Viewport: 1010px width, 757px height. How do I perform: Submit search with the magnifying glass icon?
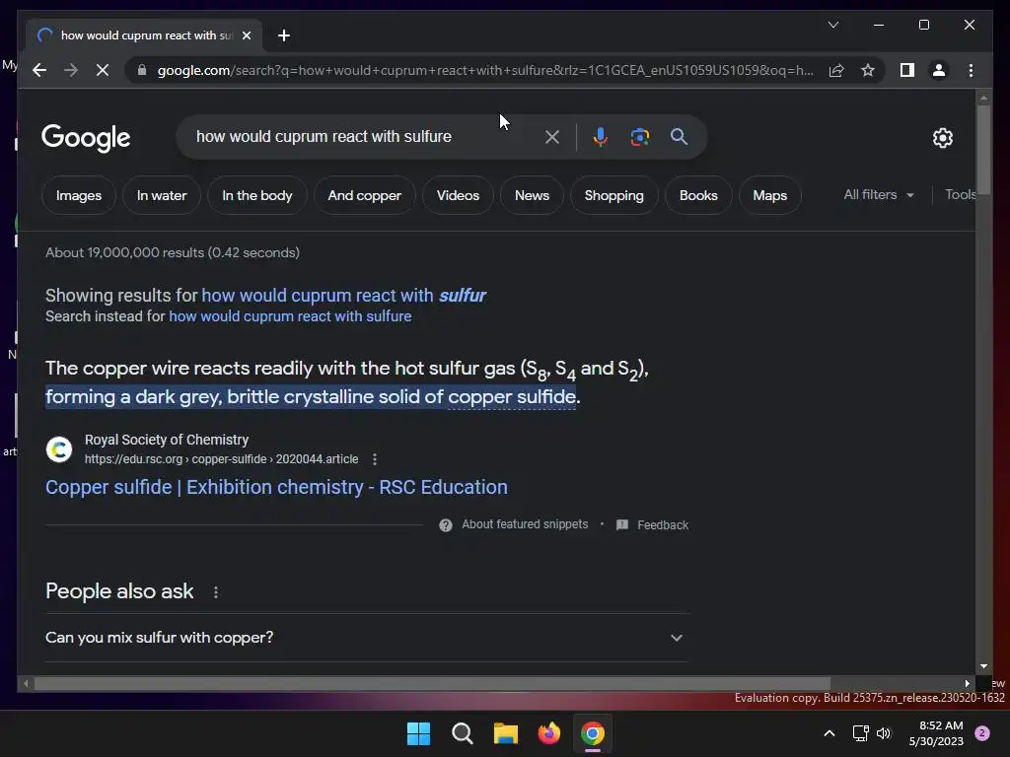click(679, 136)
